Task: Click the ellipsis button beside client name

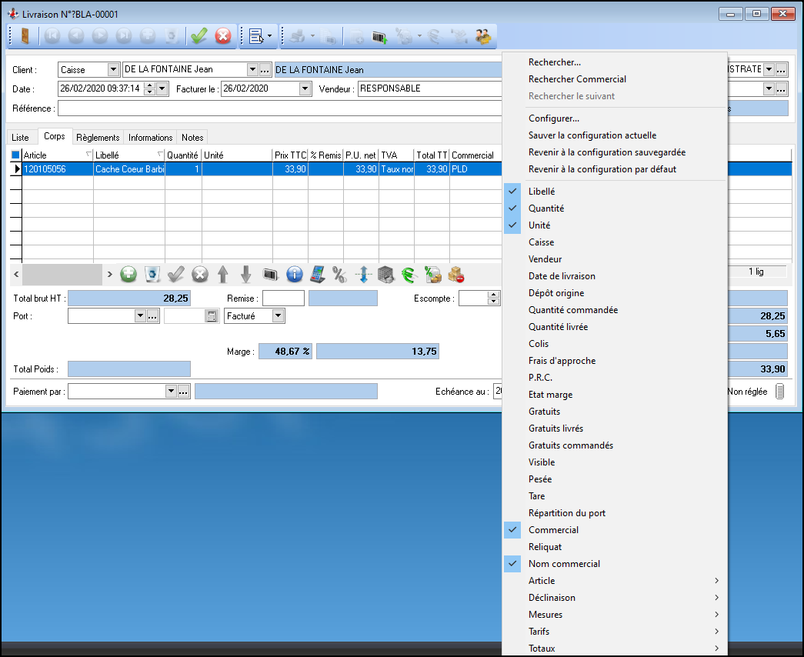Action: pos(265,70)
